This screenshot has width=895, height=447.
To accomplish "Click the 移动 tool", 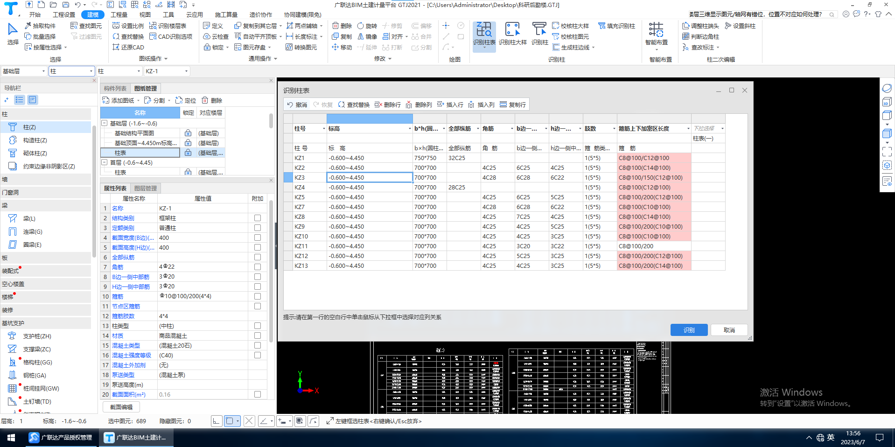I will (342, 47).
